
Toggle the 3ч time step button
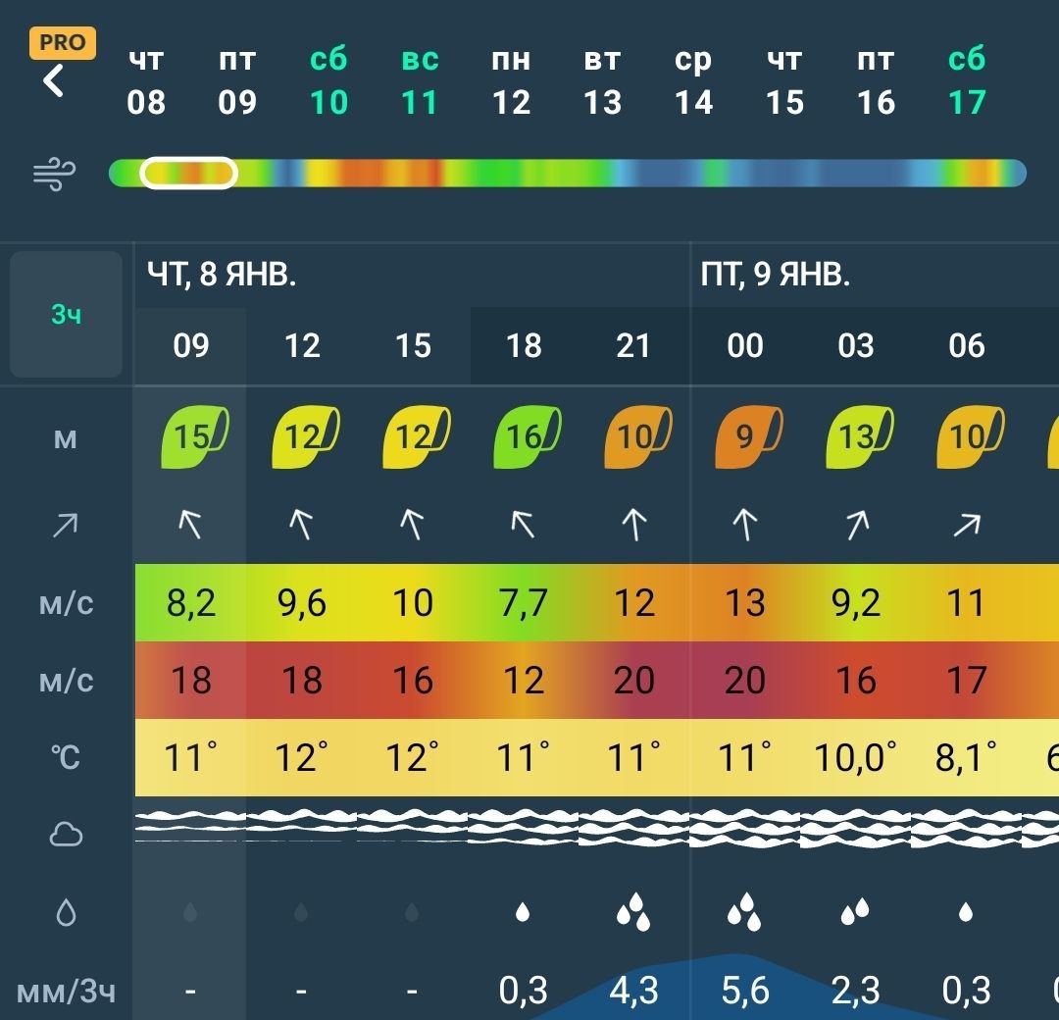(x=66, y=315)
